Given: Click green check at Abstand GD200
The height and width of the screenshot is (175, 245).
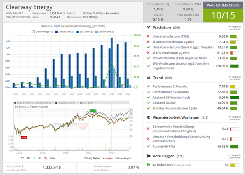Looking at the screenshot, I should [x=149, y=103].
